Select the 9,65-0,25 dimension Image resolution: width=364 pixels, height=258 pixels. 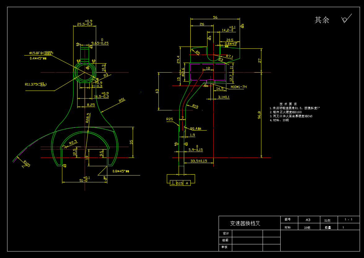100,42
